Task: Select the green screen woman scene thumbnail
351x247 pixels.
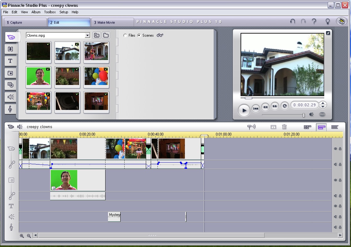Action: [38, 76]
